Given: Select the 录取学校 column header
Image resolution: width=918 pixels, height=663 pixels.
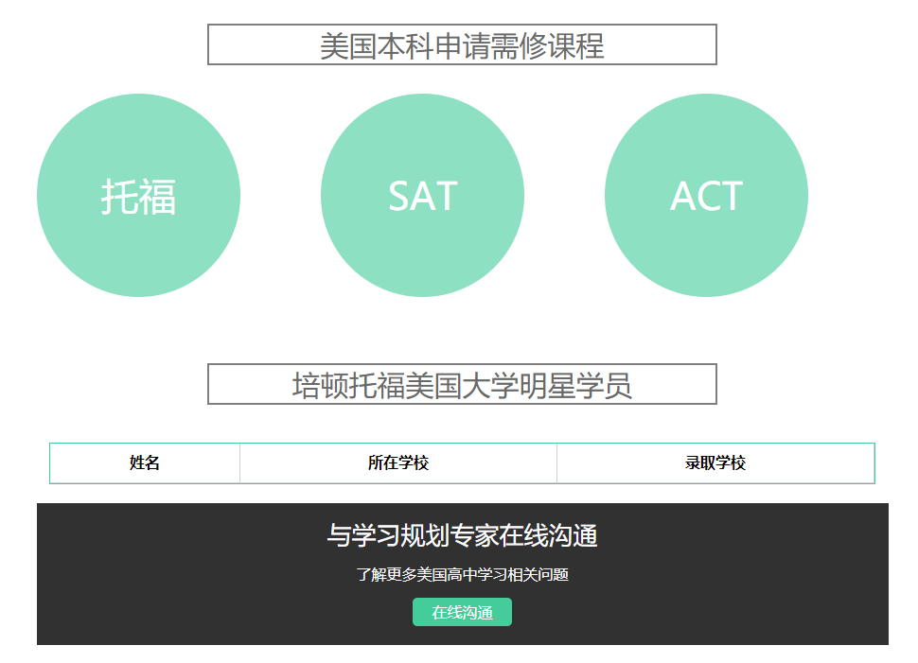Looking at the screenshot, I should click(x=715, y=463).
